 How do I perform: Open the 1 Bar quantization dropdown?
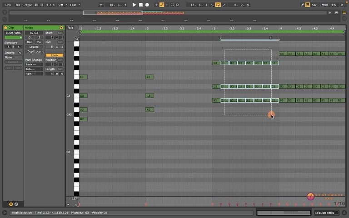click(75, 5)
